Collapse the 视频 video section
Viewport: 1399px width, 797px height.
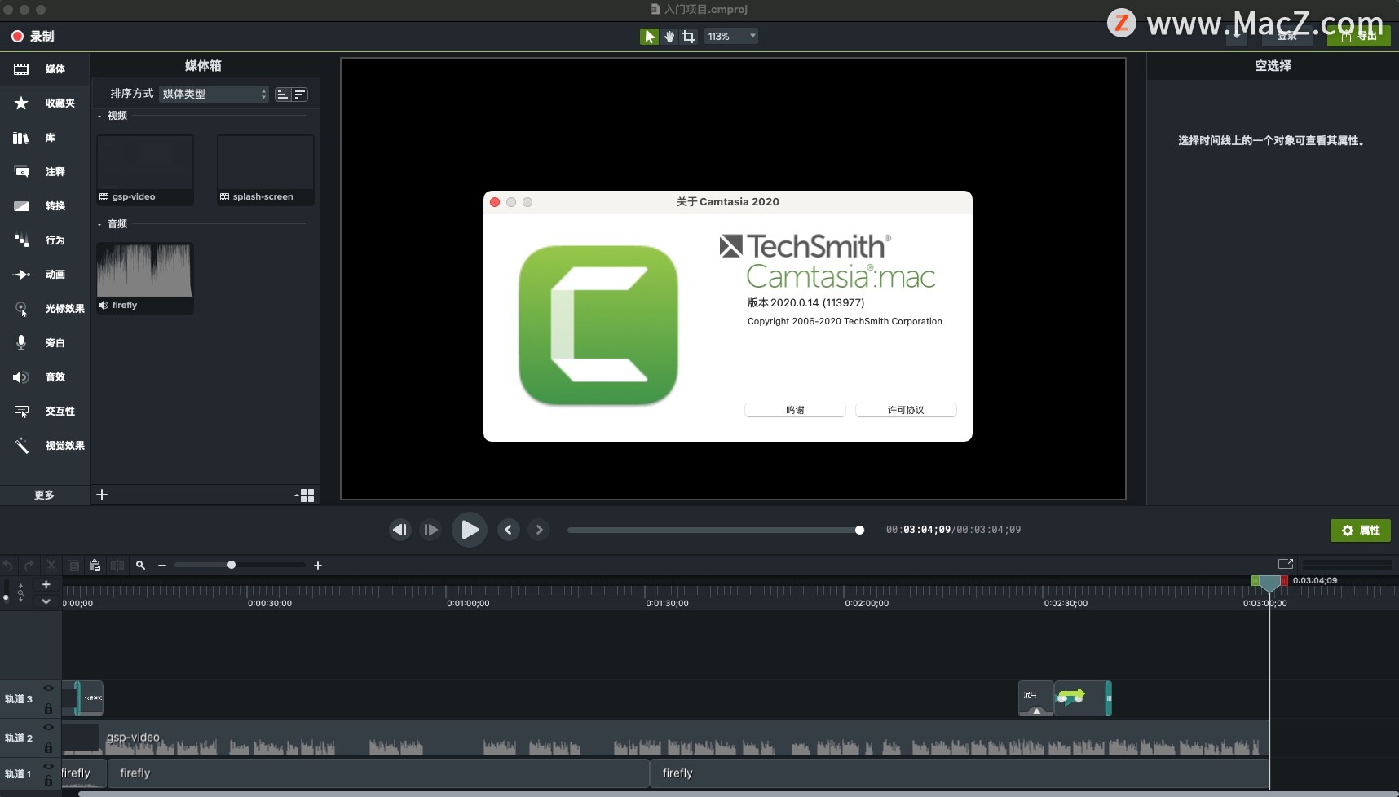pos(99,116)
